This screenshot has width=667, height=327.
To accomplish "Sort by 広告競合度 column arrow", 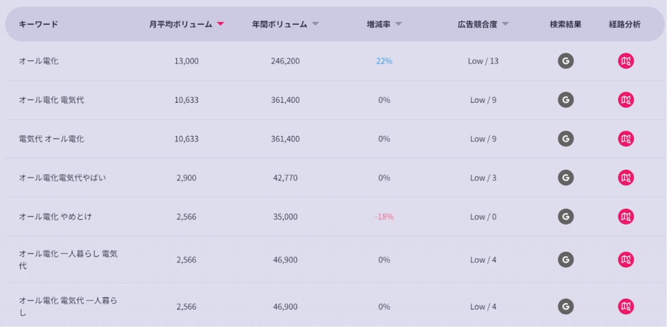I will [x=505, y=24].
